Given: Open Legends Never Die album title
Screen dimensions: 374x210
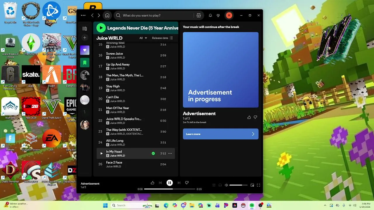Looking at the screenshot, I should coord(143,28).
